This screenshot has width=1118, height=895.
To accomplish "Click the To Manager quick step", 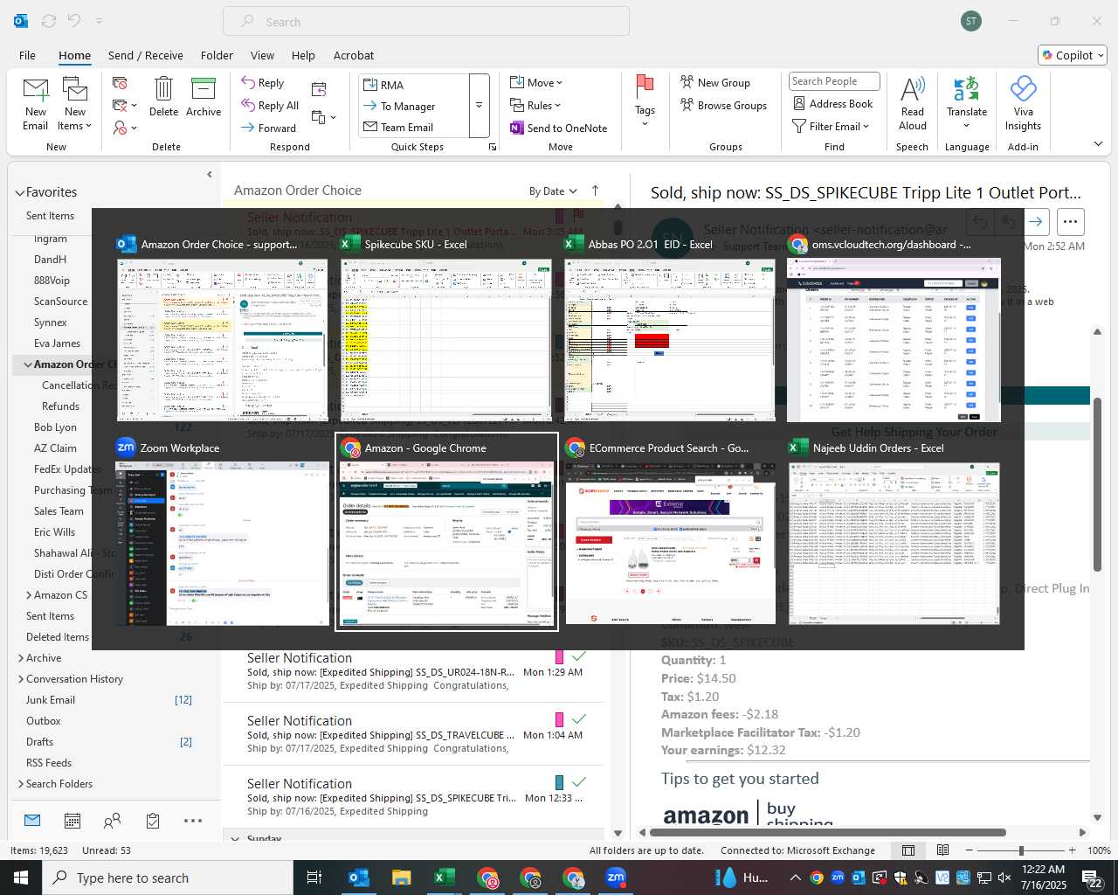I will (x=415, y=106).
